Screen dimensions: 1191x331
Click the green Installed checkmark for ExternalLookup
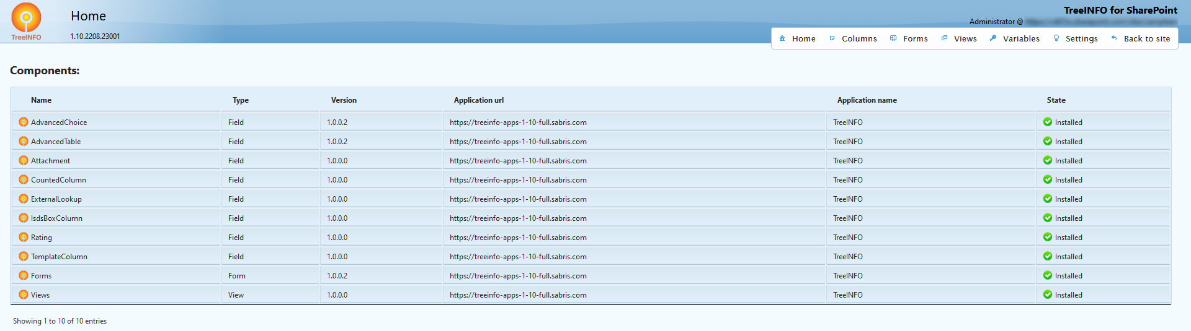(1048, 199)
